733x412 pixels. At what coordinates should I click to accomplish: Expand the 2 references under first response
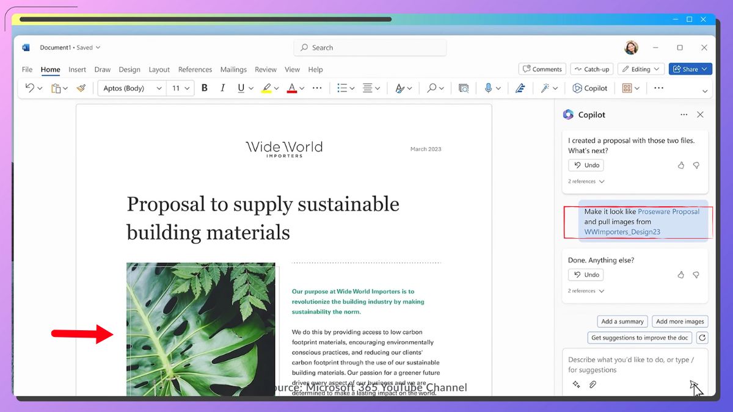[586, 181]
